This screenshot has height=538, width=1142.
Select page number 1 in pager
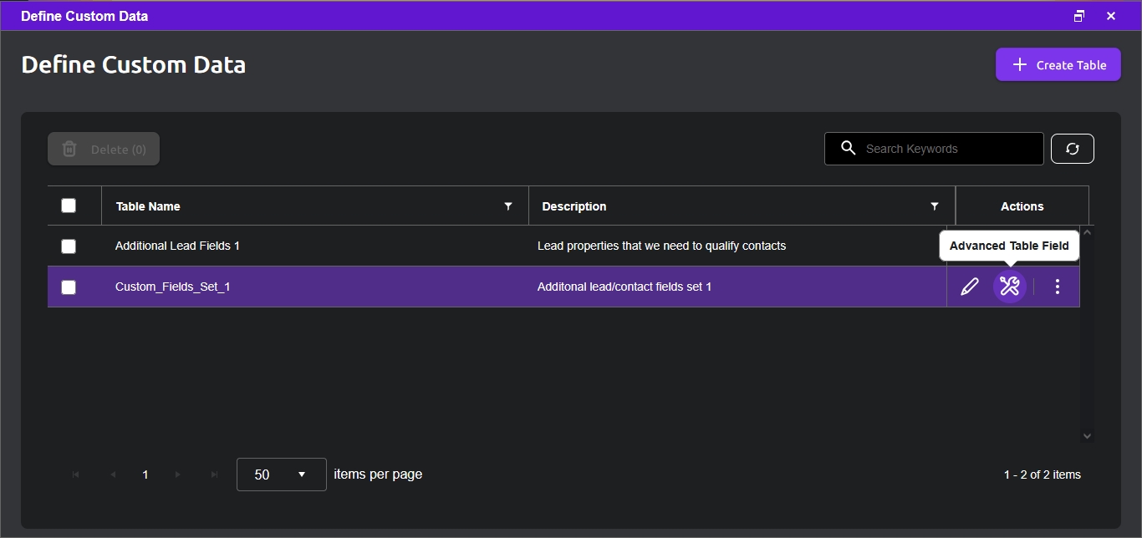[x=145, y=475]
